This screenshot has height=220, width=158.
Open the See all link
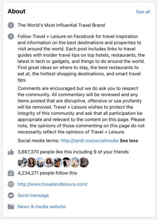143,12
